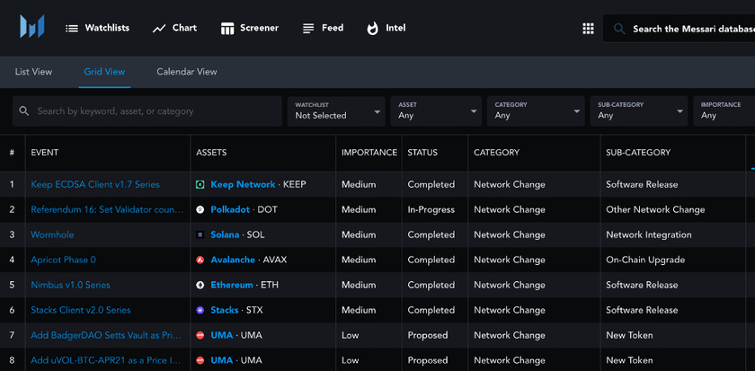Viewport: 755px width, 371px height.
Task: Click the SUB-CATEGORY column header
Action: [638, 153]
